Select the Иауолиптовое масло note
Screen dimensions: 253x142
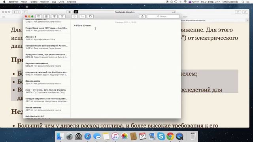click(47, 65)
